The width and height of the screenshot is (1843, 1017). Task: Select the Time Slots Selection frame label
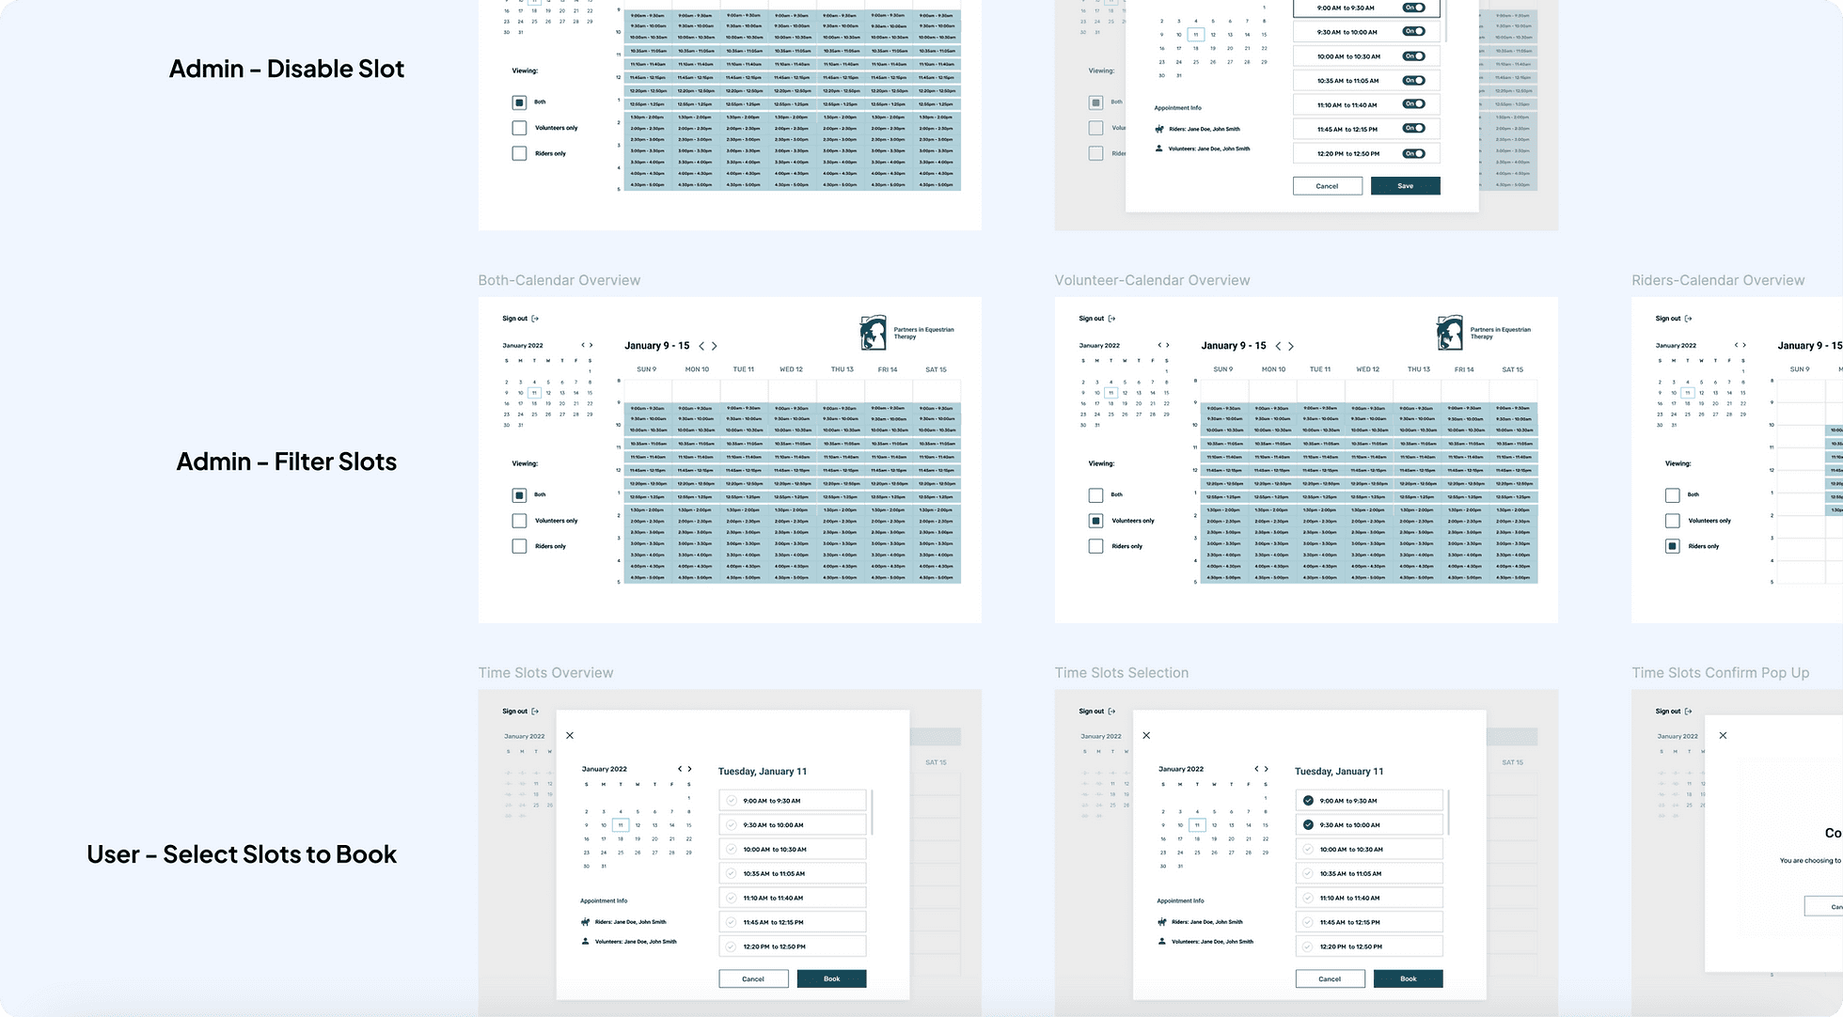(1121, 673)
